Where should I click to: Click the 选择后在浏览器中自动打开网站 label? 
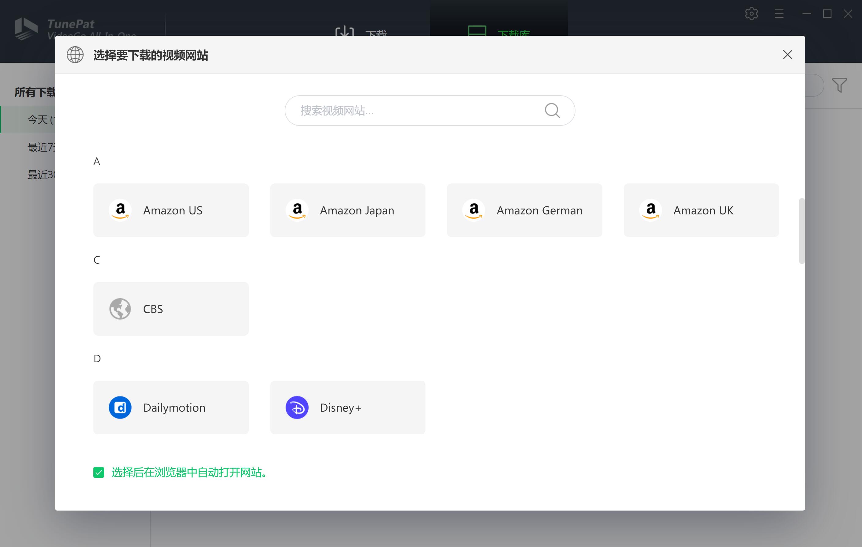pos(189,473)
